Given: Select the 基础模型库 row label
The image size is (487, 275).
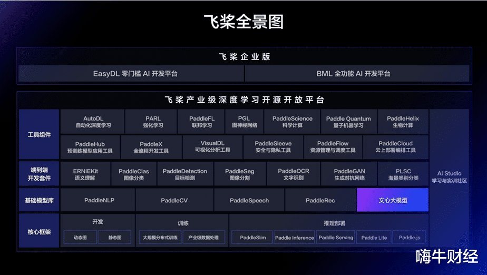Looking at the screenshot, I should tap(39, 200).
